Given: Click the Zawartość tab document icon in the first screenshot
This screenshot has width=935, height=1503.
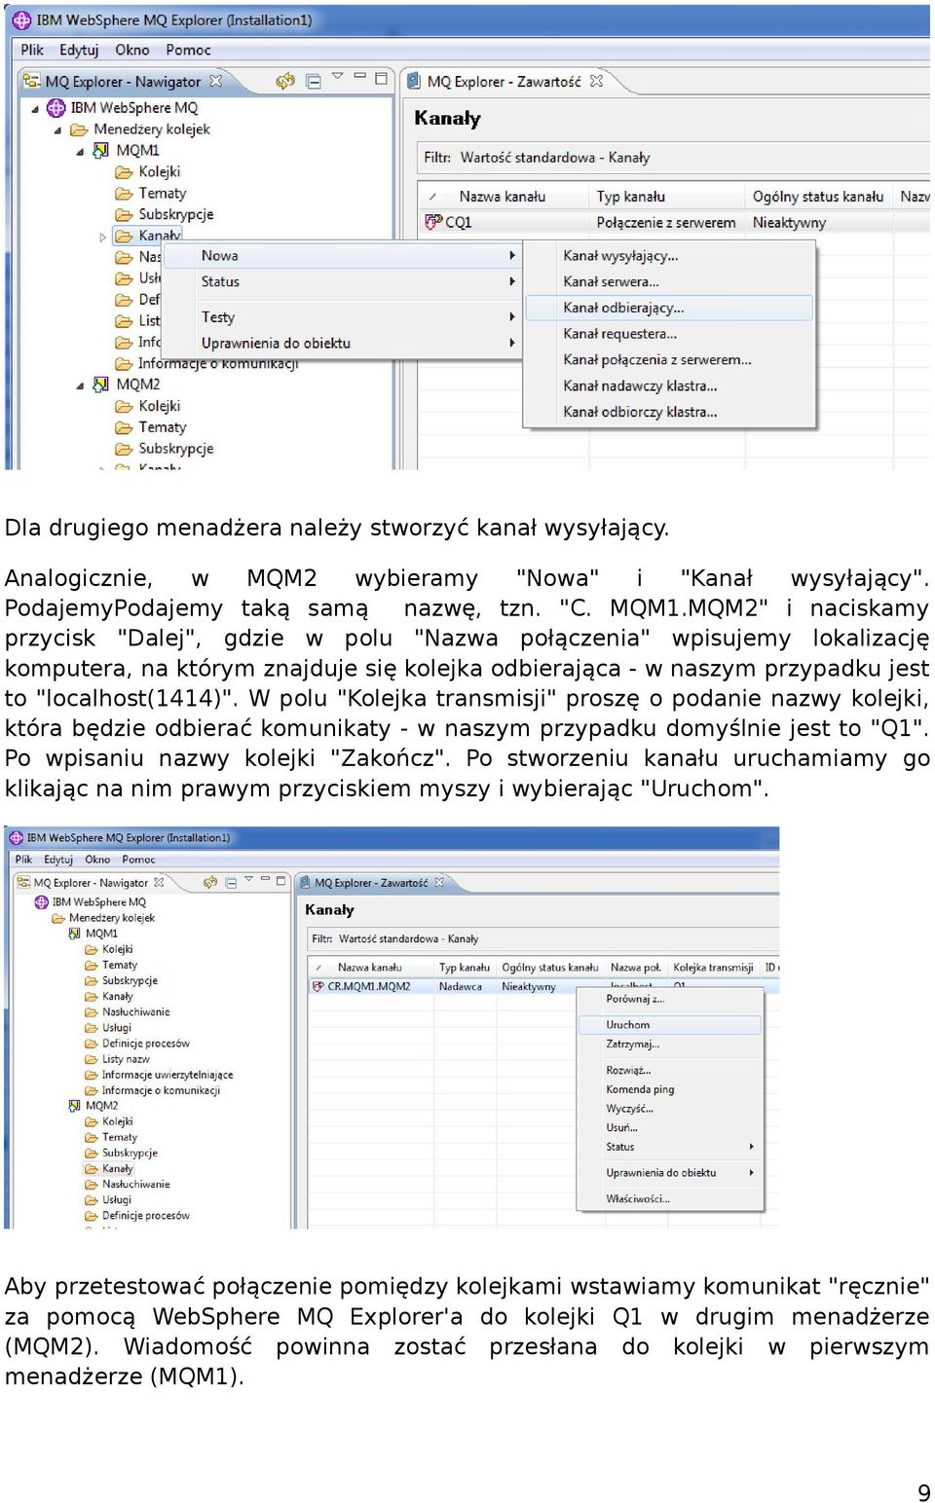Looking at the screenshot, I should pyautogui.click(x=413, y=81).
